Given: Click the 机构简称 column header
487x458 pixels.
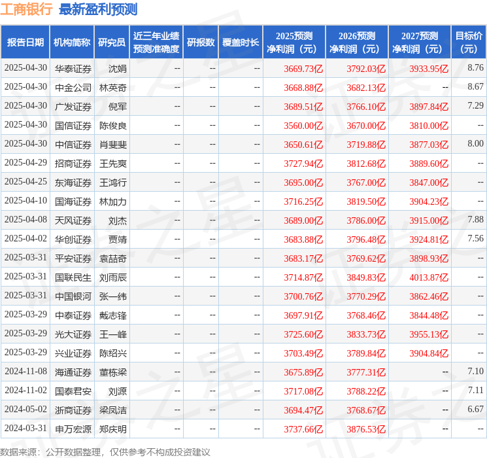Looking at the screenshot, I should point(72,42).
